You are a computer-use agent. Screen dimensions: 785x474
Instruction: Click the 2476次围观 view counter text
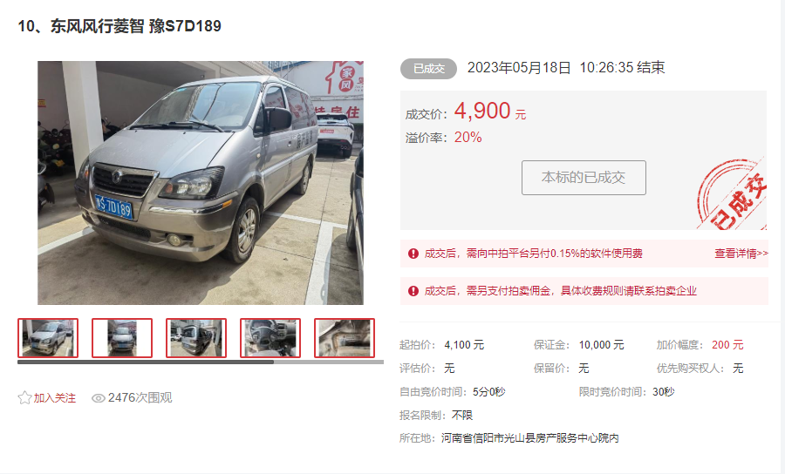coord(140,398)
